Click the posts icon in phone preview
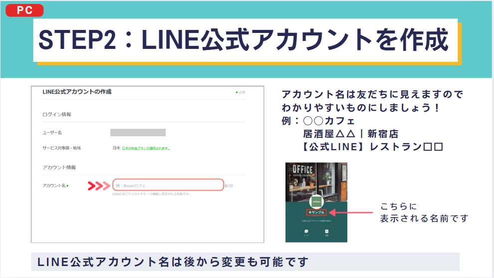 (327, 232)
